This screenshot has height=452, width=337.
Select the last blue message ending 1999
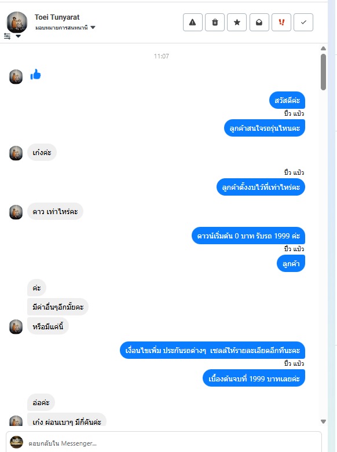tap(254, 378)
